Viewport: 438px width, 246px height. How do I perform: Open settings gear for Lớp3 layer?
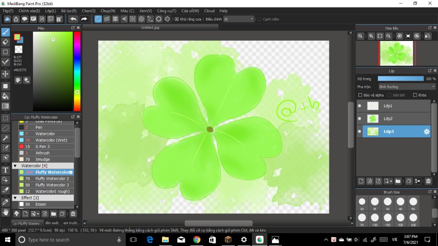[x=426, y=132]
